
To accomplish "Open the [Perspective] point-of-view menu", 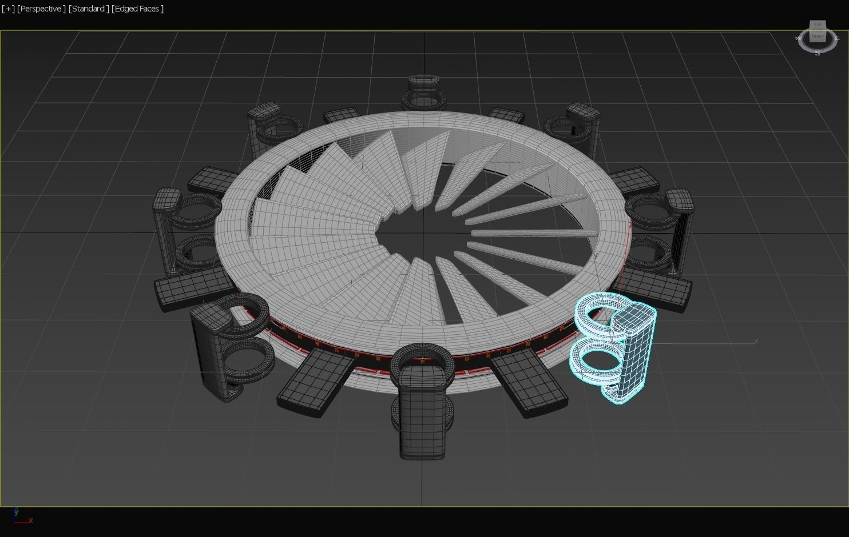I will 41,9.
